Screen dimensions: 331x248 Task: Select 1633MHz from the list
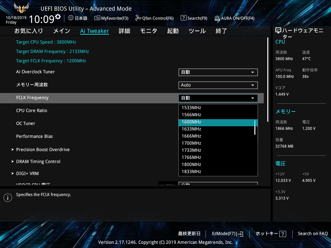click(x=218, y=129)
